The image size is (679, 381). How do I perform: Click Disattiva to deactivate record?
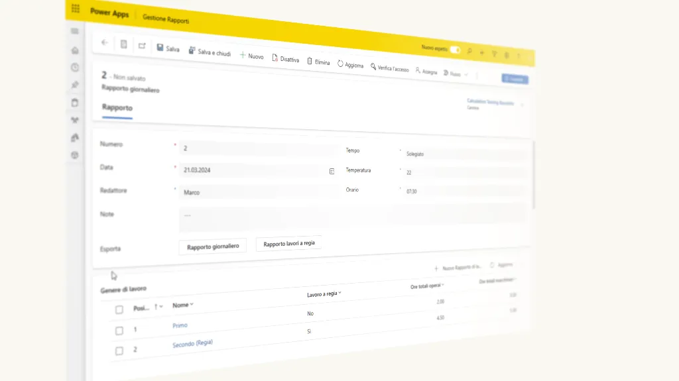click(x=285, y=59)
